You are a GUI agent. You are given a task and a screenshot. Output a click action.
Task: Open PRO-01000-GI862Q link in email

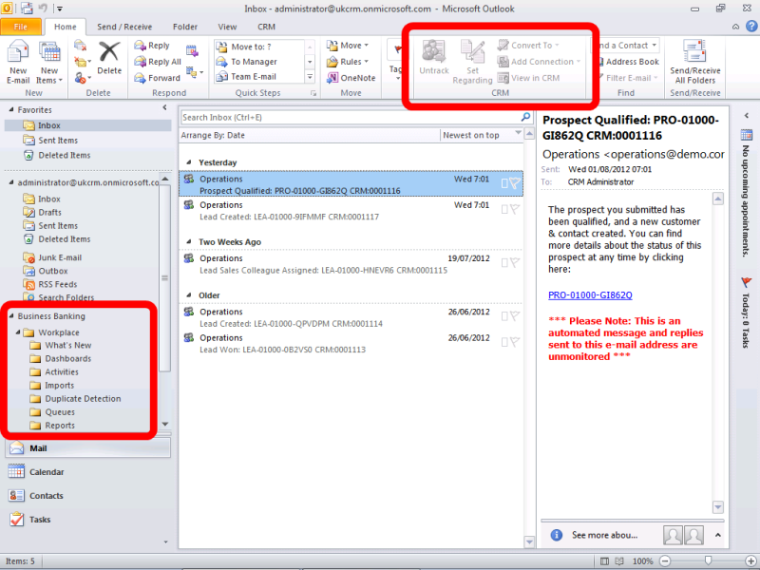(x=590, y=294)
